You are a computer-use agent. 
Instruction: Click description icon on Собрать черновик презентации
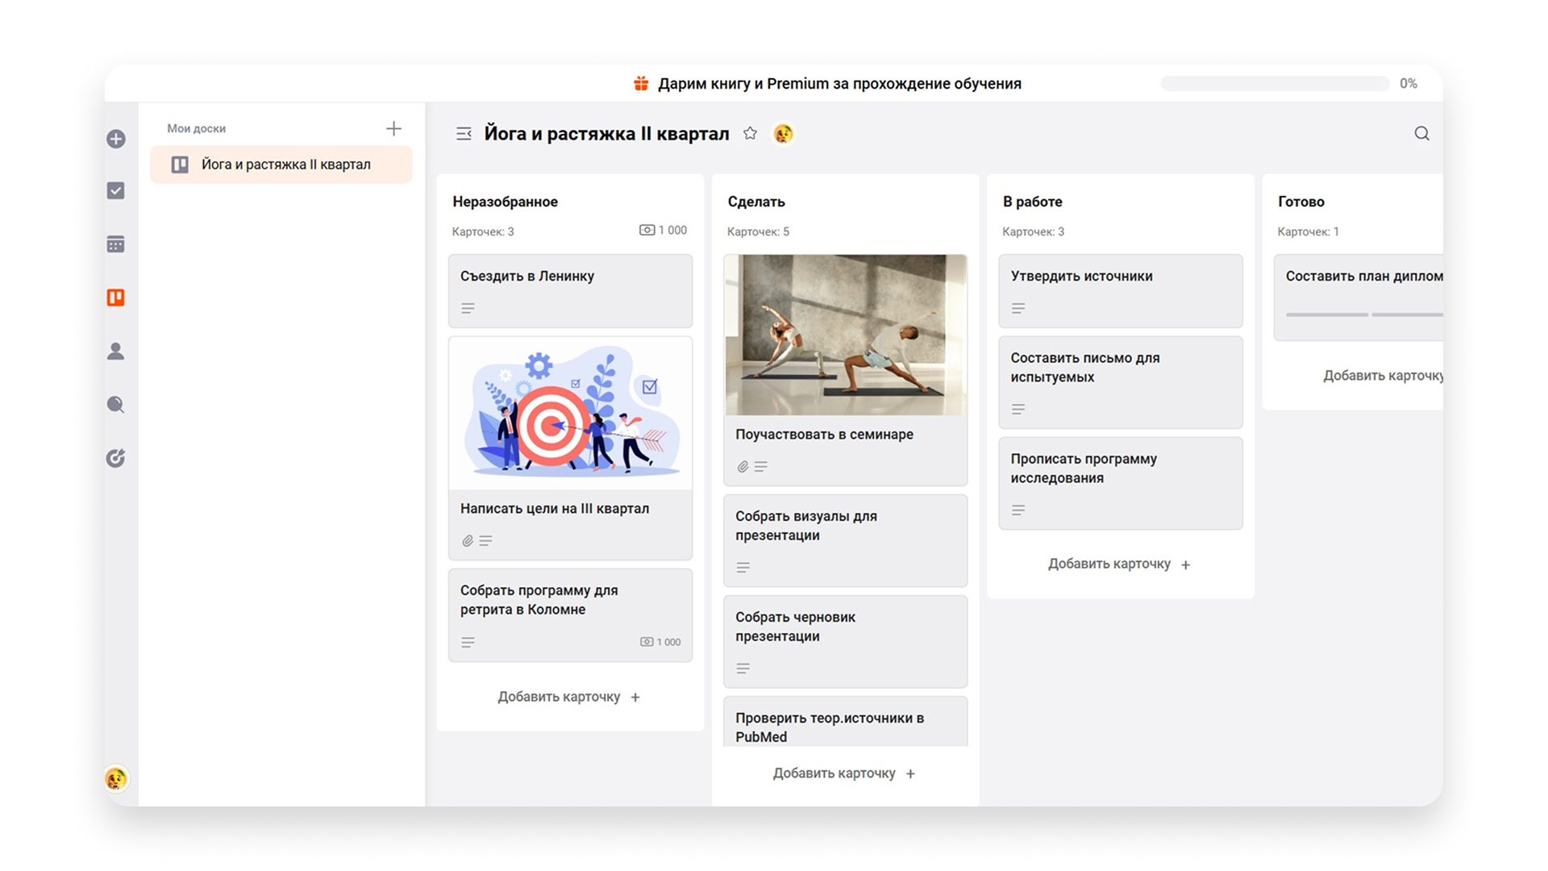tap(743, 669)
